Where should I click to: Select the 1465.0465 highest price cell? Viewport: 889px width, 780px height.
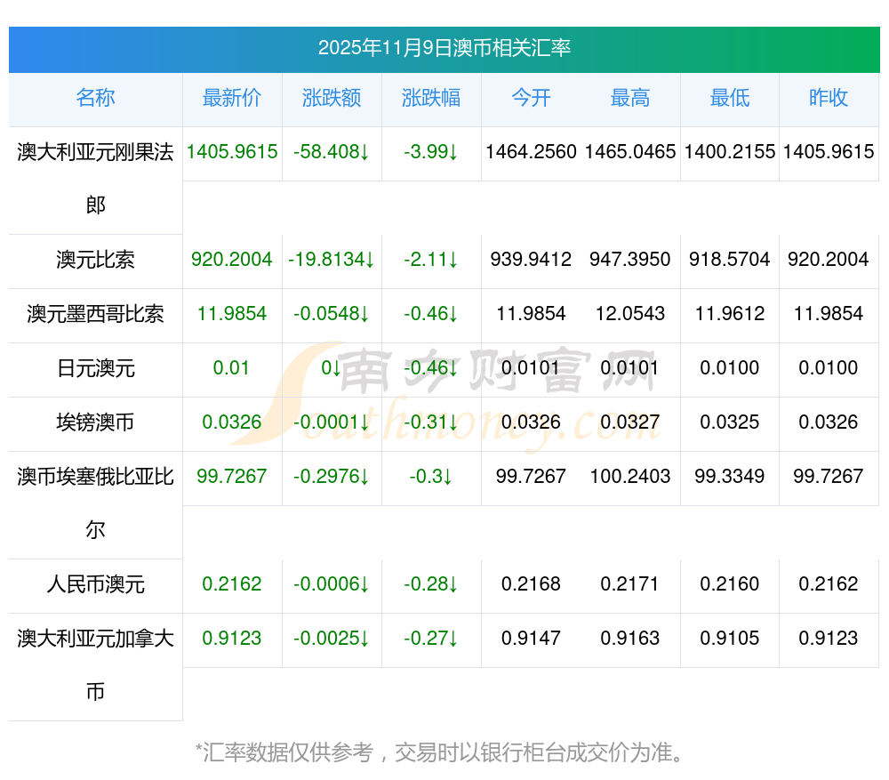tap(630, 152)
